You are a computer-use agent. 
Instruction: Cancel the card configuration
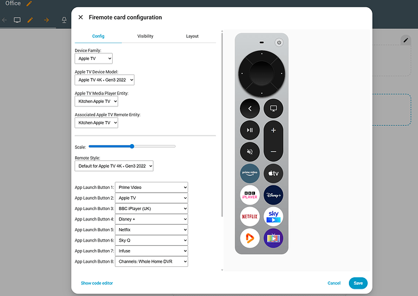[x=334, y=283]
